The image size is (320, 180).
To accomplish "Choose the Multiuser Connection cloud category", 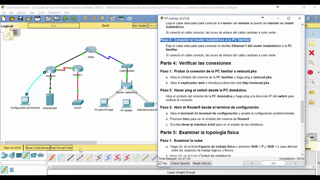I will coord(40,155).
